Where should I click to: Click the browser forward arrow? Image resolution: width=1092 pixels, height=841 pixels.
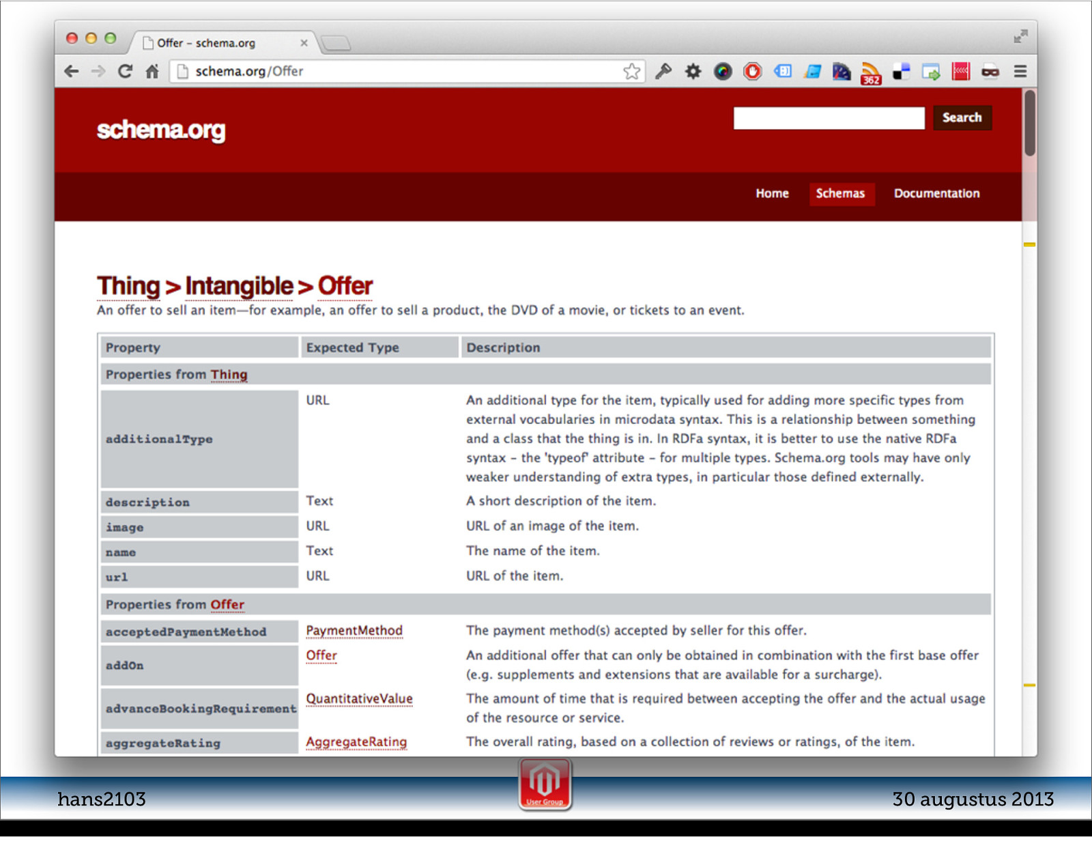(x=98, y=71)
